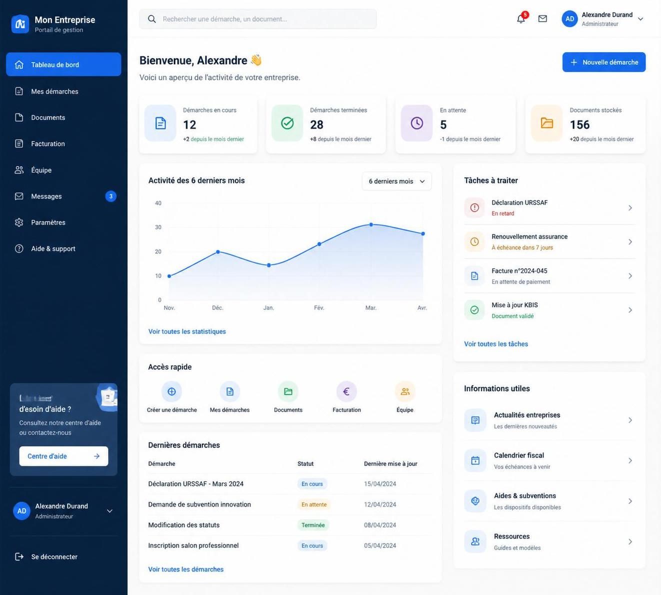The height and width of the screenshot is (595, 661).
Task: Follow the Voir toutes les statistiques link
Action: point(187,331)
